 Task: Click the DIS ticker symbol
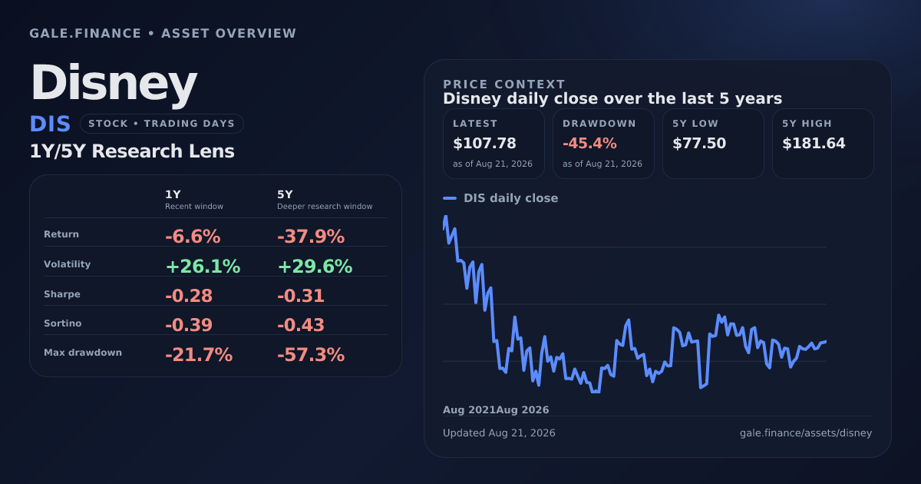click(50, 124)
